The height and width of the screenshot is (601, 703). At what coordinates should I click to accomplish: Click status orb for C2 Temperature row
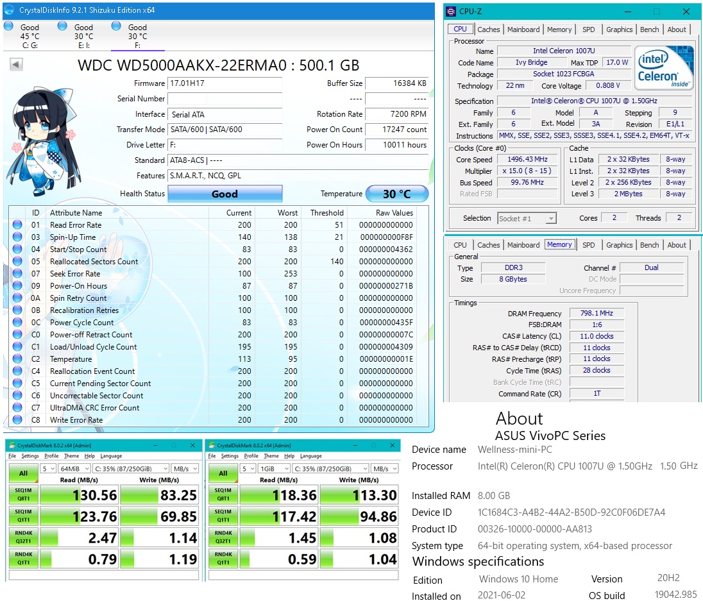point(17,359)
